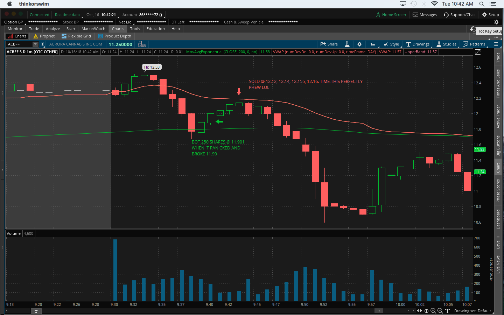Select the Chart sidebar panel
Viewport: 504px width, 315px height.
coord(498,168)
